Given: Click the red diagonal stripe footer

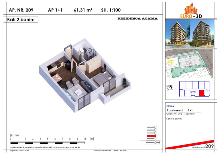Looking at the screenshot, I should (190, 144).
